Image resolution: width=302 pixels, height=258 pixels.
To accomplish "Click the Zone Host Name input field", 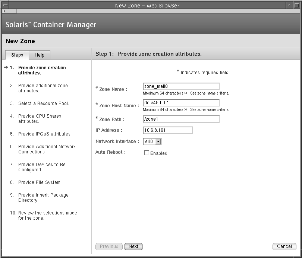I will point(181,103).
